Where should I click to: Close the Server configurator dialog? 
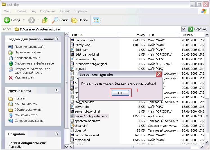159,74
